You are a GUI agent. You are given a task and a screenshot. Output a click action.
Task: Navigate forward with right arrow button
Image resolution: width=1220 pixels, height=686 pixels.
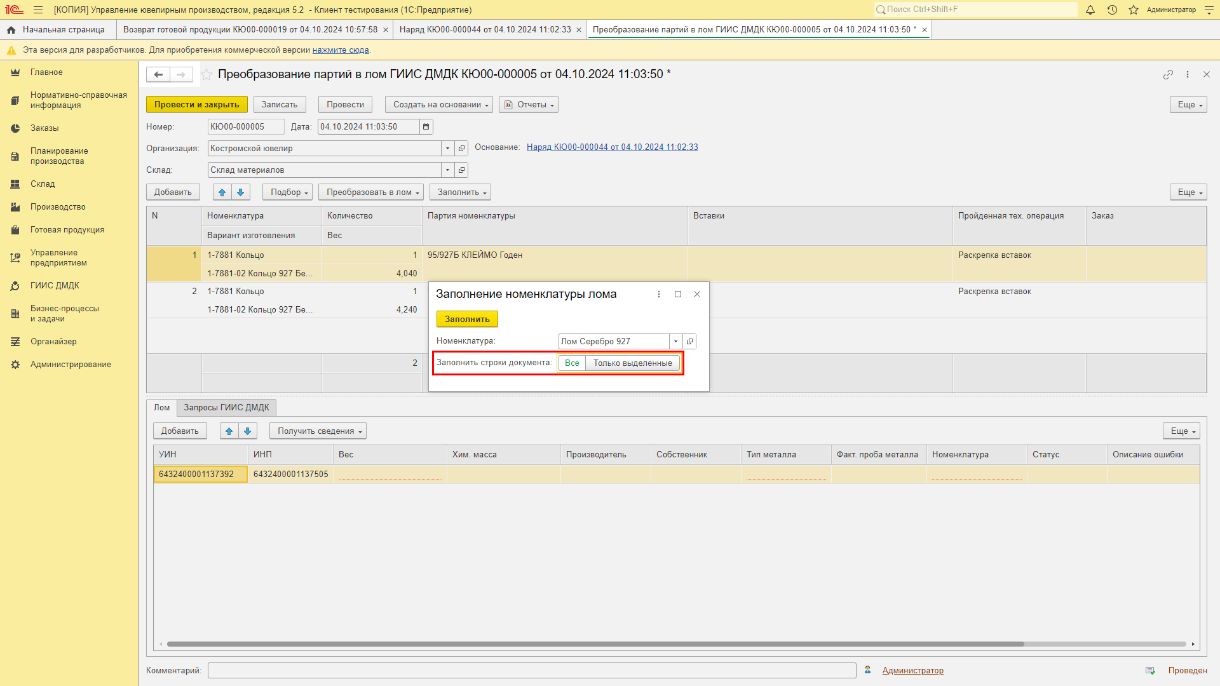tap(181, 74)
